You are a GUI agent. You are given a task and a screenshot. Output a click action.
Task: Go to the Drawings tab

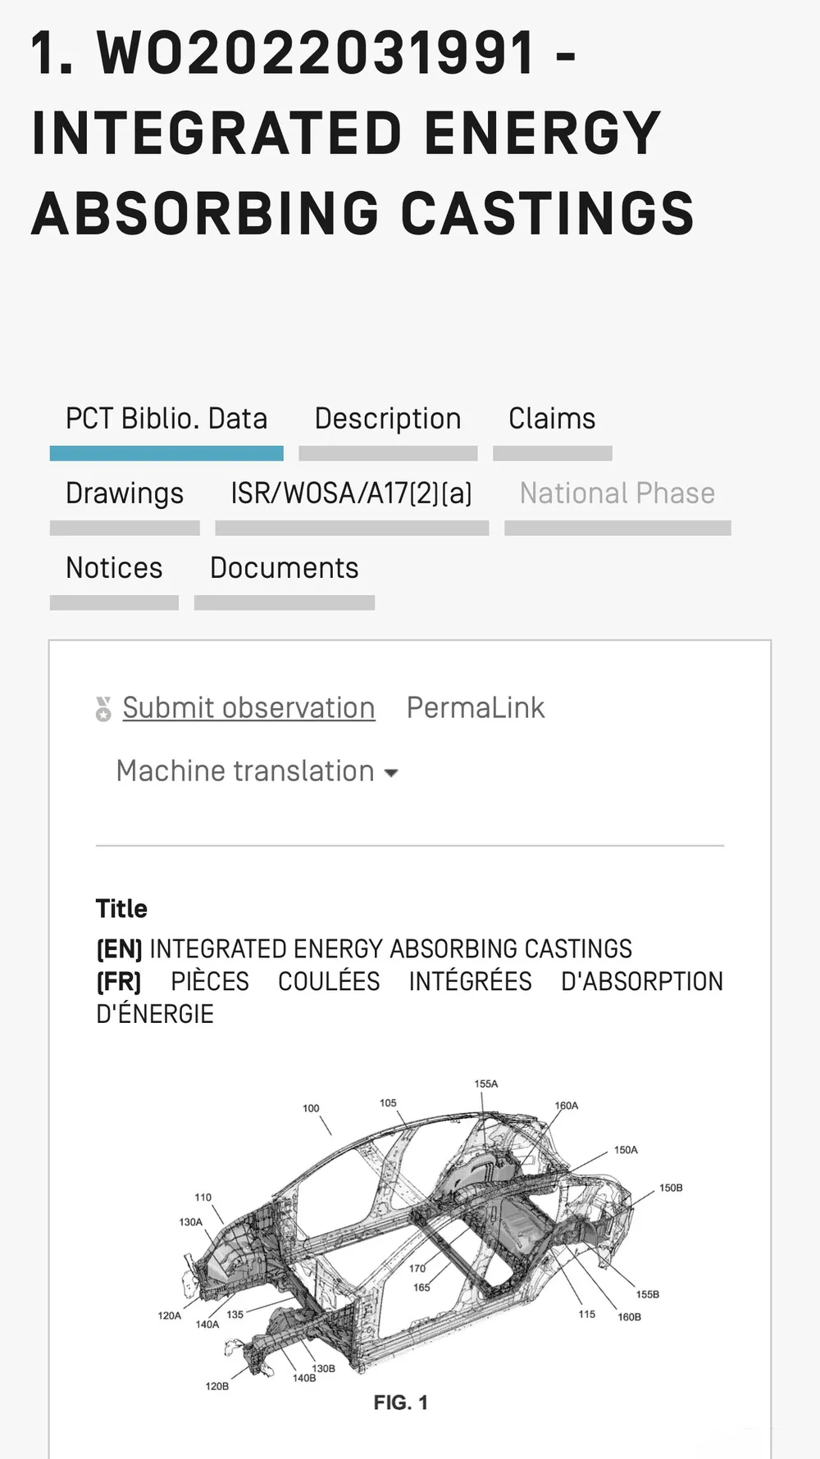125,493
